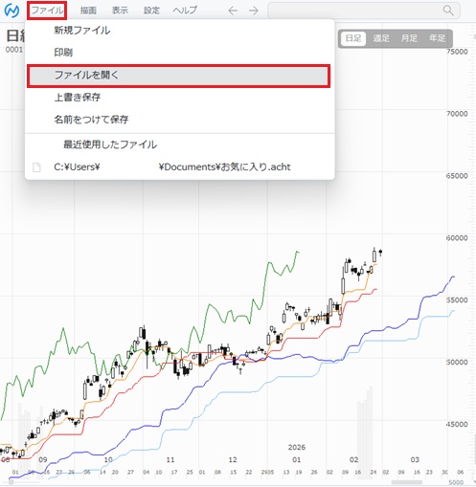Open the ヘルプ menu
Screen dimensions: 476x487
[185, 11]
